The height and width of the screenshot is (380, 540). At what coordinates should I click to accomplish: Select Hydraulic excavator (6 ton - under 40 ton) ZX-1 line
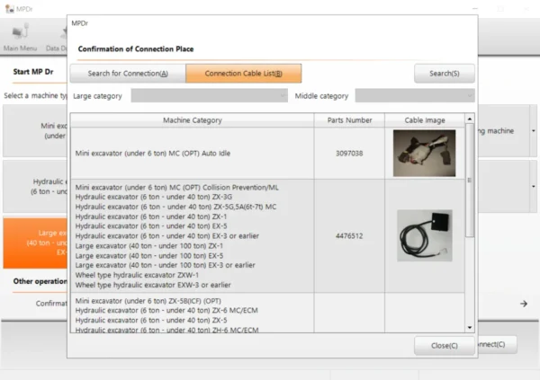pyautogui.click(x=151, y=217)
